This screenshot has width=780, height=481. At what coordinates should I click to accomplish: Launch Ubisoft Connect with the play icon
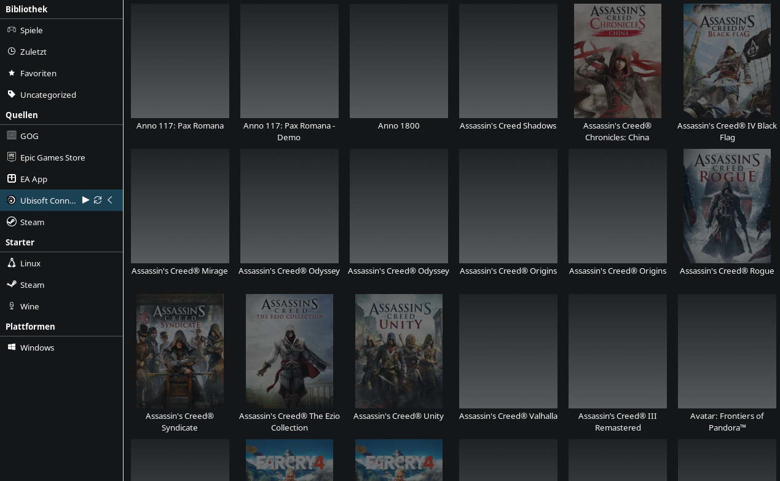[x=86, y=200]
